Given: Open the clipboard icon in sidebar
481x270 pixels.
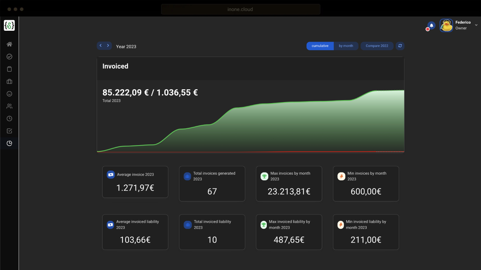Looking at the screenshot, I should point(9,69).
